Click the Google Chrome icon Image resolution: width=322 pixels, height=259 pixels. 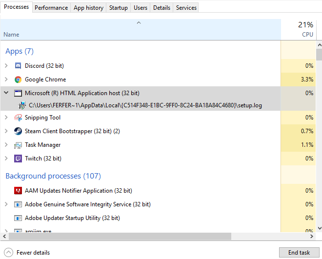[x=18, y=80]
